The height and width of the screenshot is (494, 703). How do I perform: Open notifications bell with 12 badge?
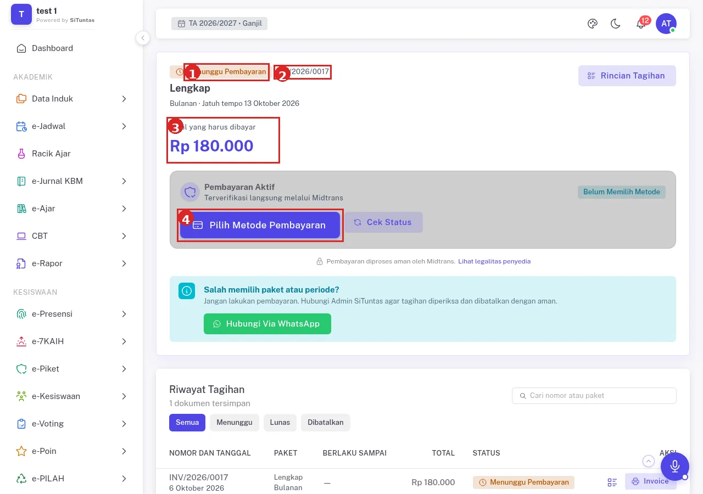point(640,24)
